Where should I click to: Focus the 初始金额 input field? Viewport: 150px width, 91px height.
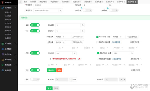pyautogui.click(x=68, y=25)
